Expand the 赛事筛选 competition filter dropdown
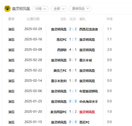 point(80,9)
